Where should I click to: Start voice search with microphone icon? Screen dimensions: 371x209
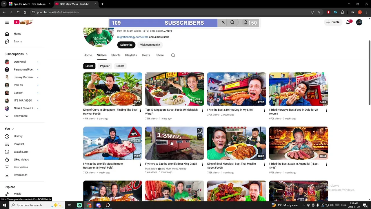point(245,22)
